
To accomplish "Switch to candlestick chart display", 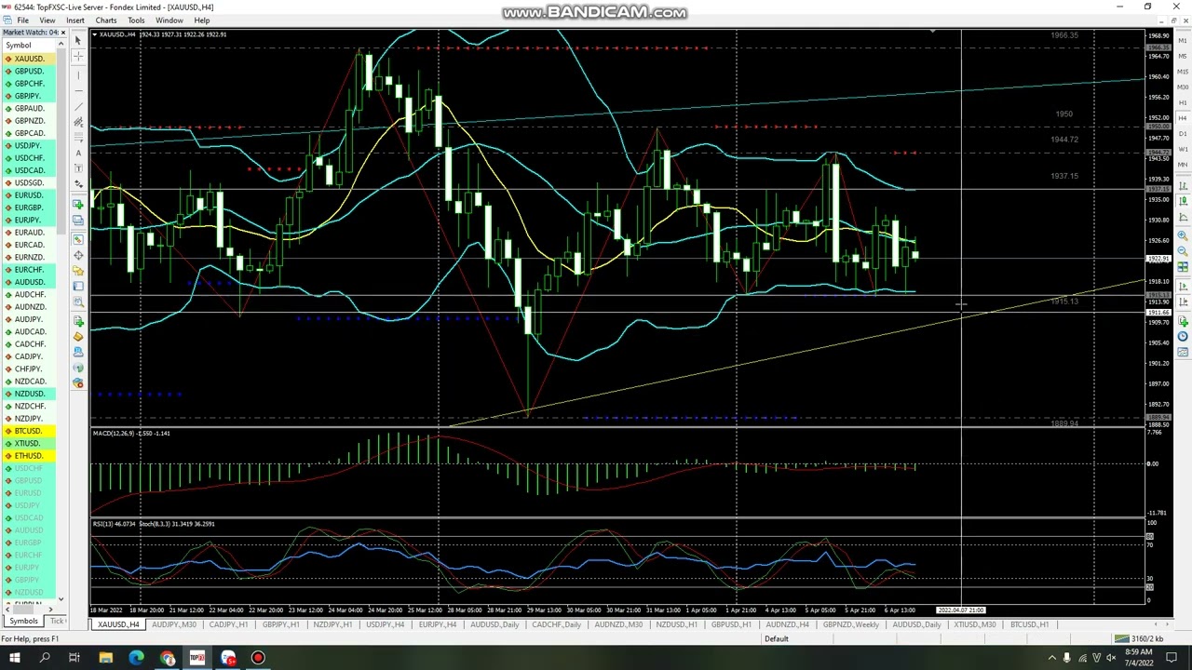I will 1183,201.
